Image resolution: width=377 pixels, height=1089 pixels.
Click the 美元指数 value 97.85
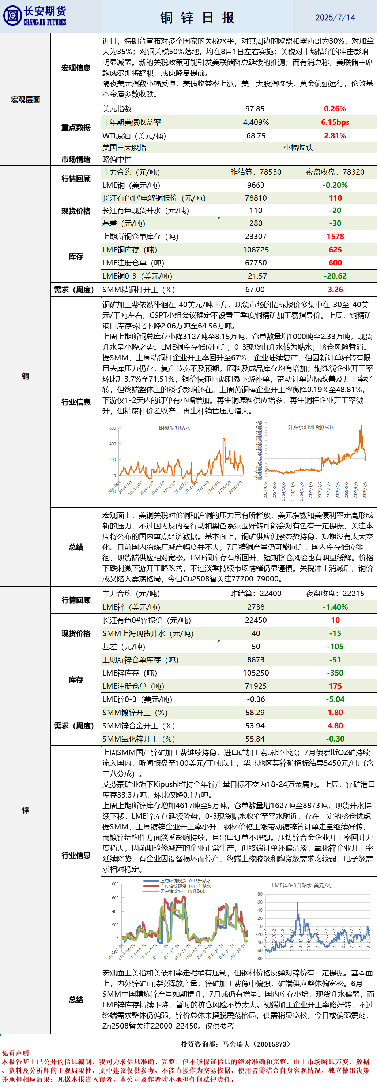(x=255, y=109)
